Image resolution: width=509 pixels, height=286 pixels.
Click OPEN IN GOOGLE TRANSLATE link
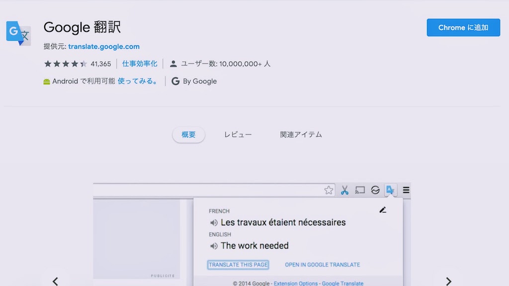[x=322, y=265]
